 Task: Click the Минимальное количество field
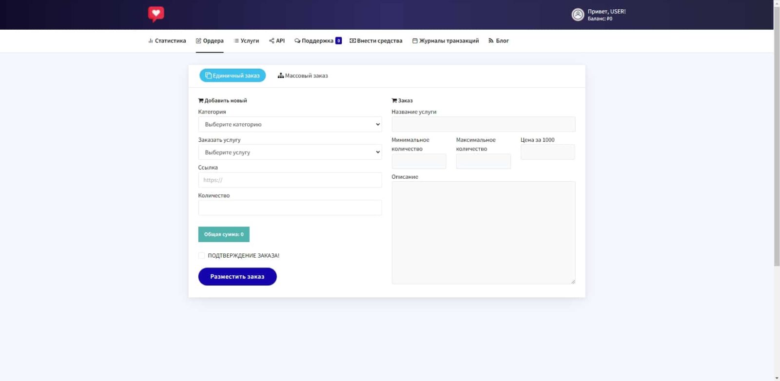(419, 161)
